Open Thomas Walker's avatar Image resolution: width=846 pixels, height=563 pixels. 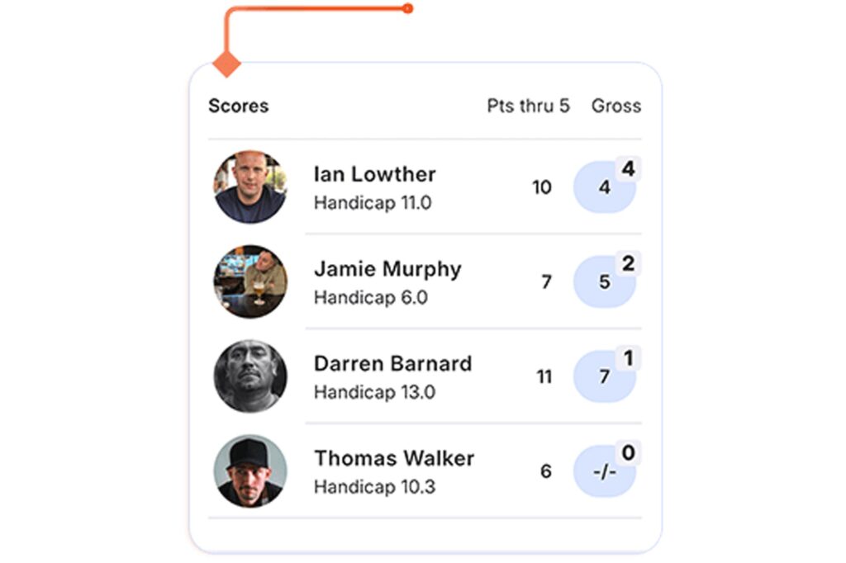pos(250,471)
